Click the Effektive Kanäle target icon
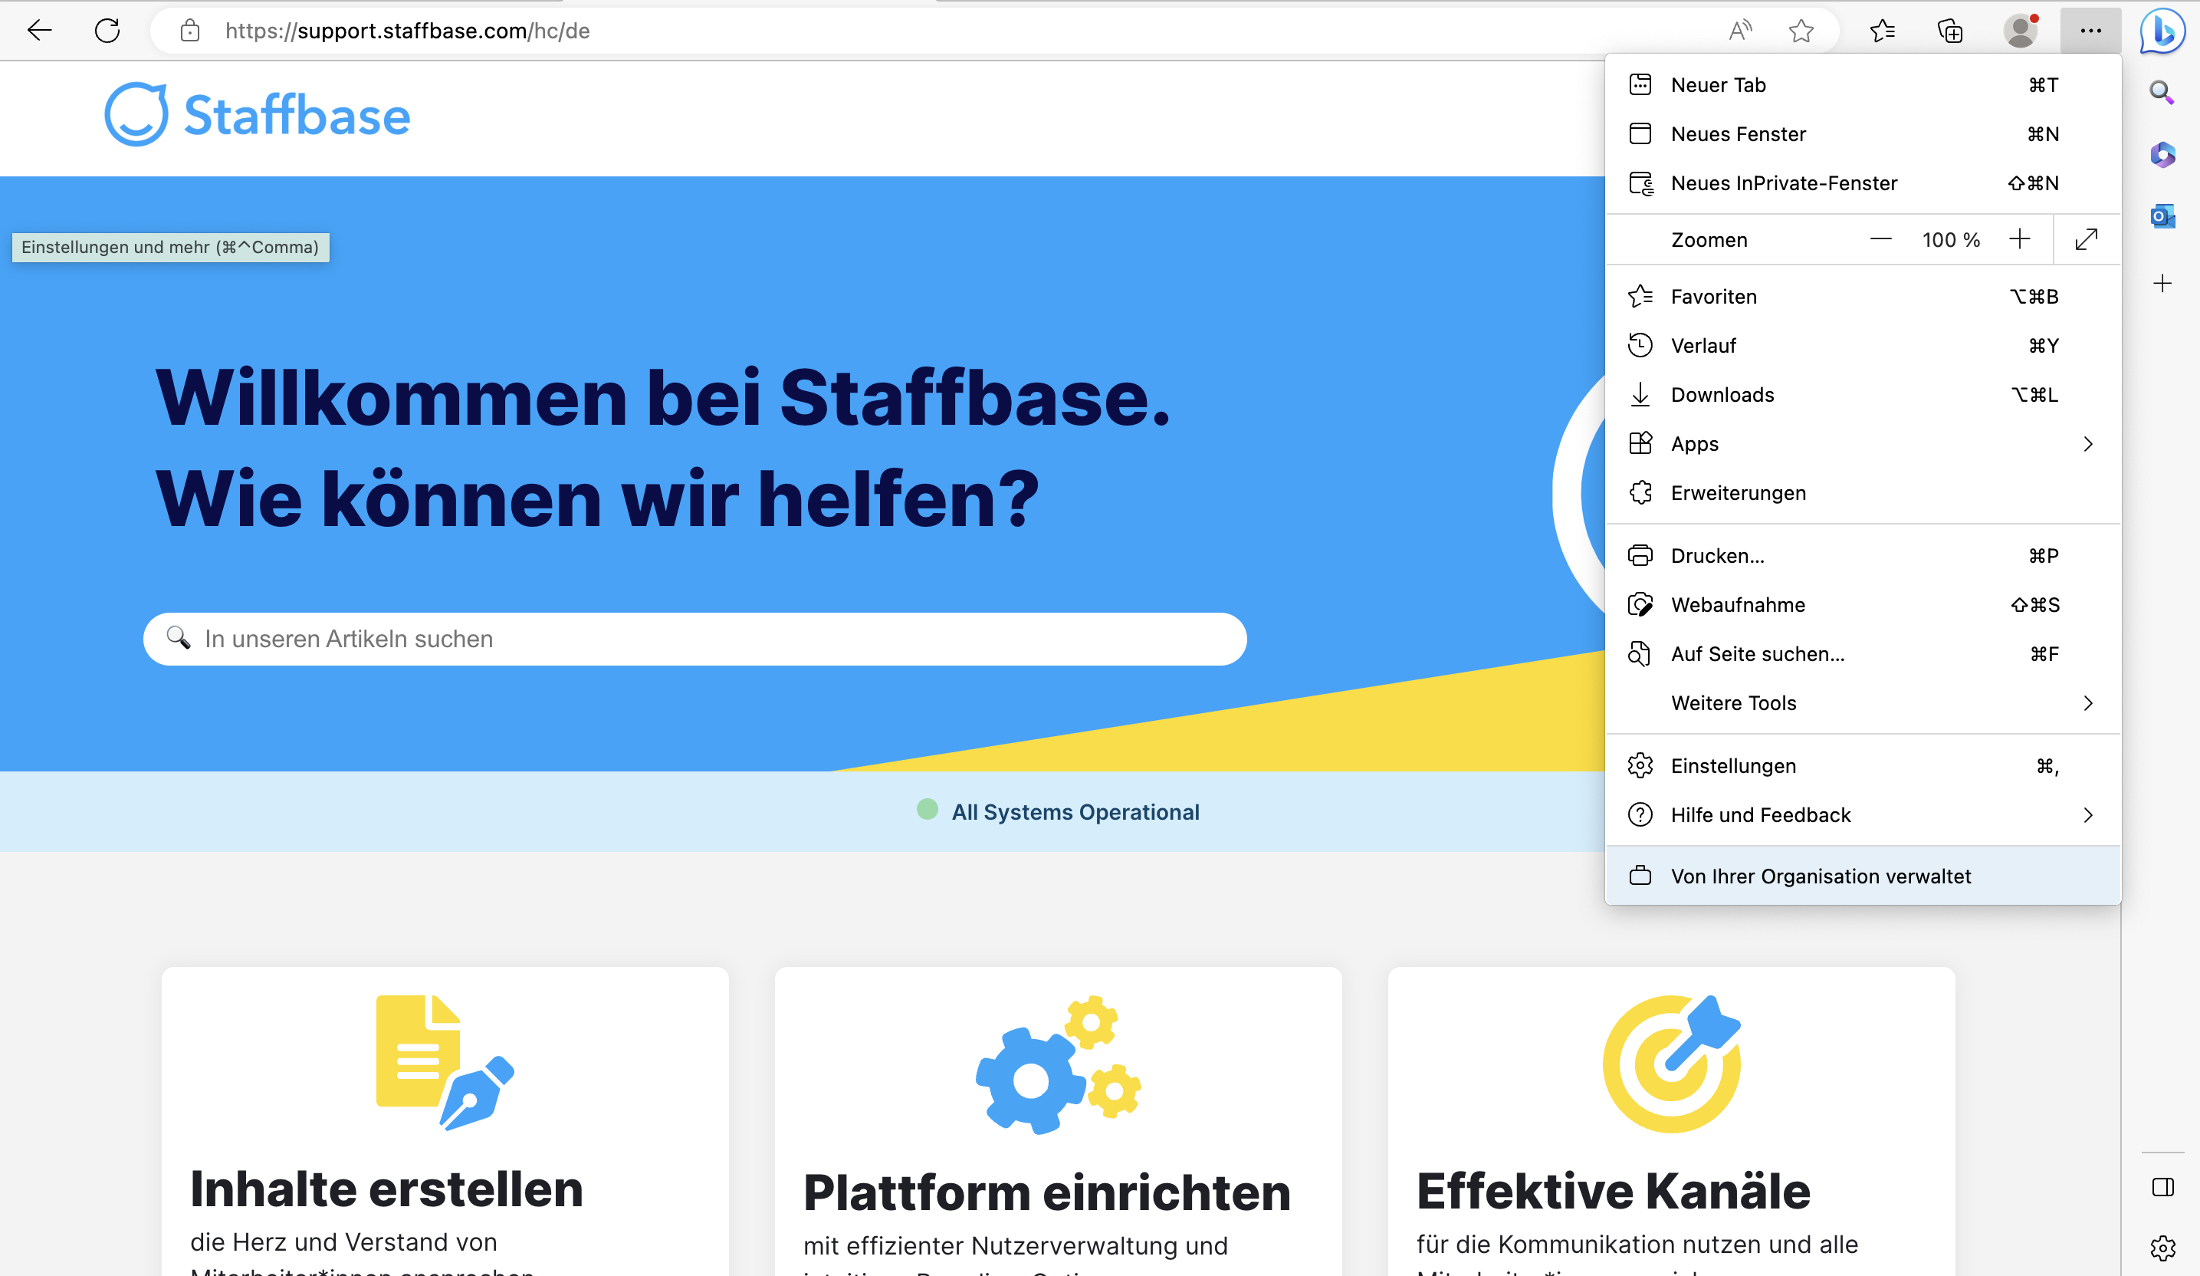Viewport: 2200px width, 1276px height. [1672, 1063]
